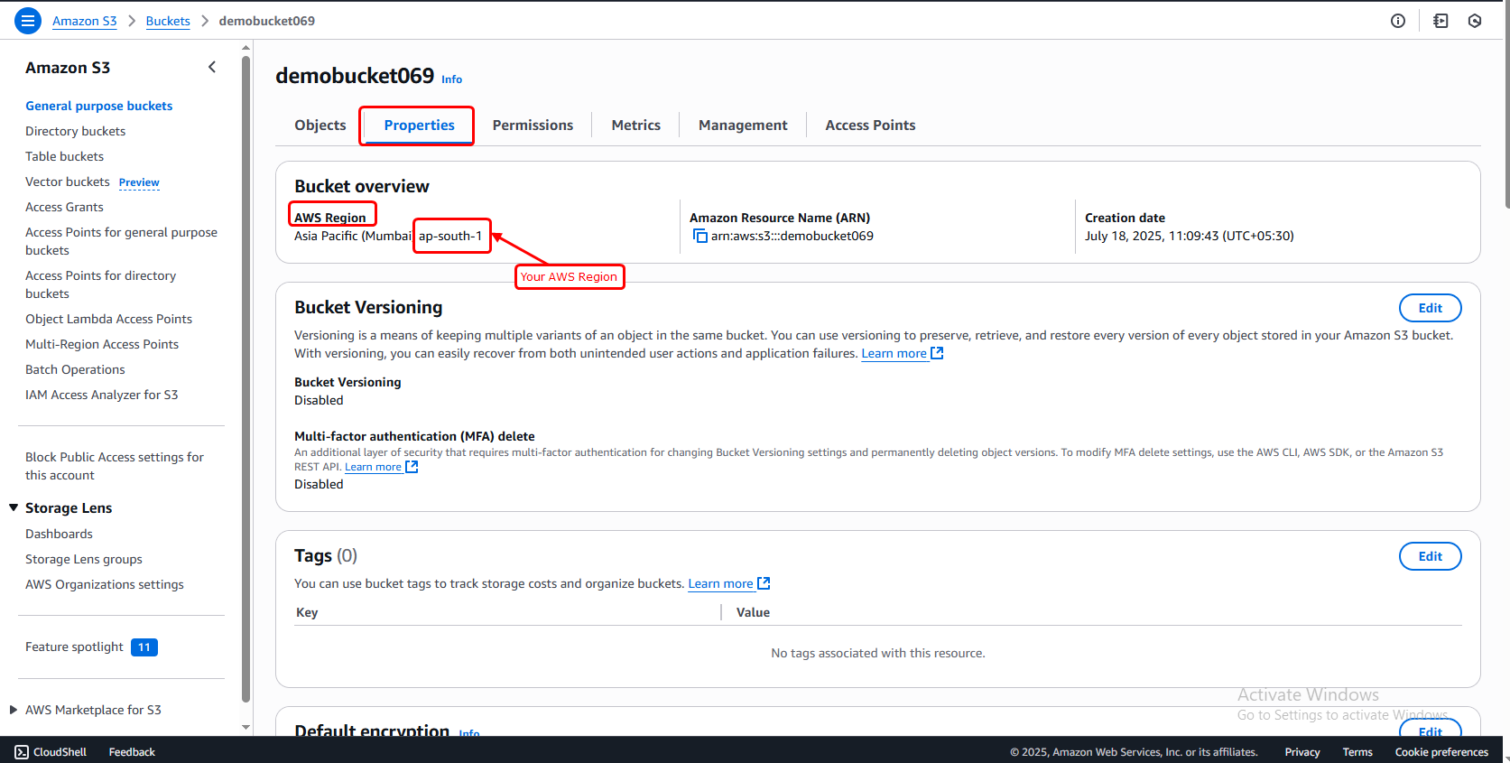
Task: Open Access Points for directory buckets
Action: (x=100, y=284)
